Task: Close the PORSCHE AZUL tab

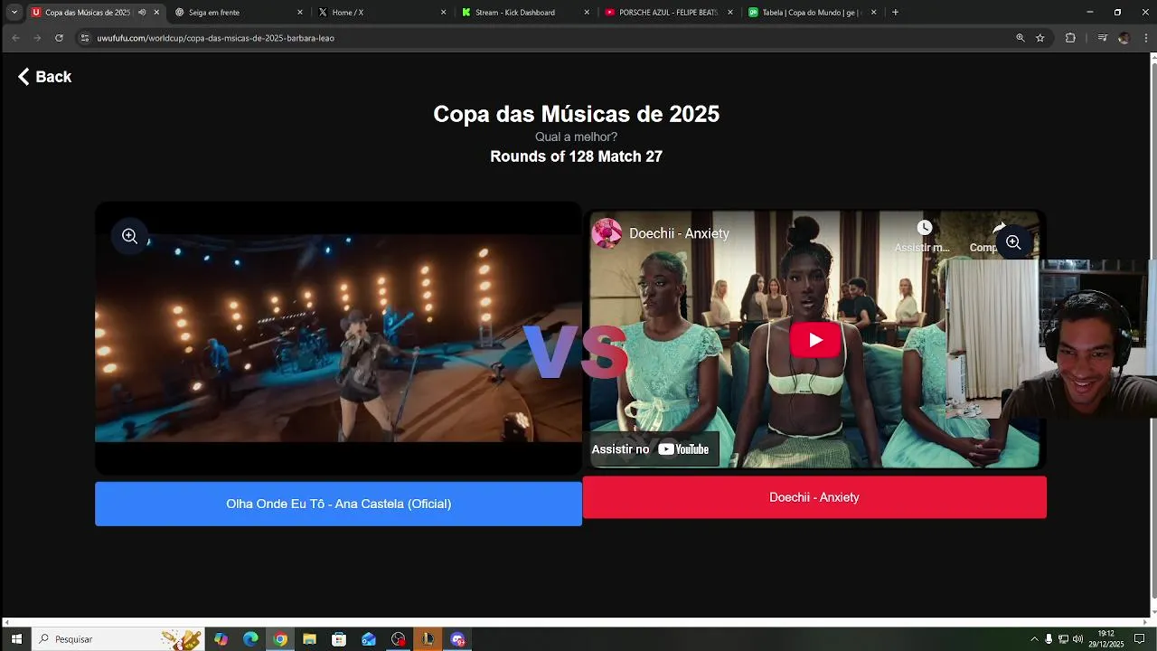Action: click(730, 13)
